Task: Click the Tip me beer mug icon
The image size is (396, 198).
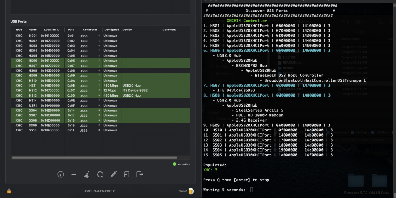Action: click(x=191, y=191)
